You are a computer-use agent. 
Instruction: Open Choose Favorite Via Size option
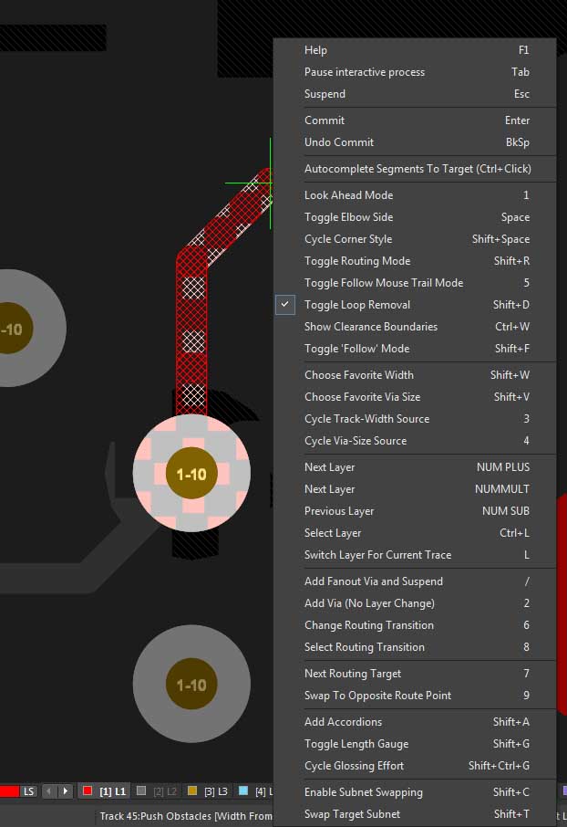[x=362, y=397]
